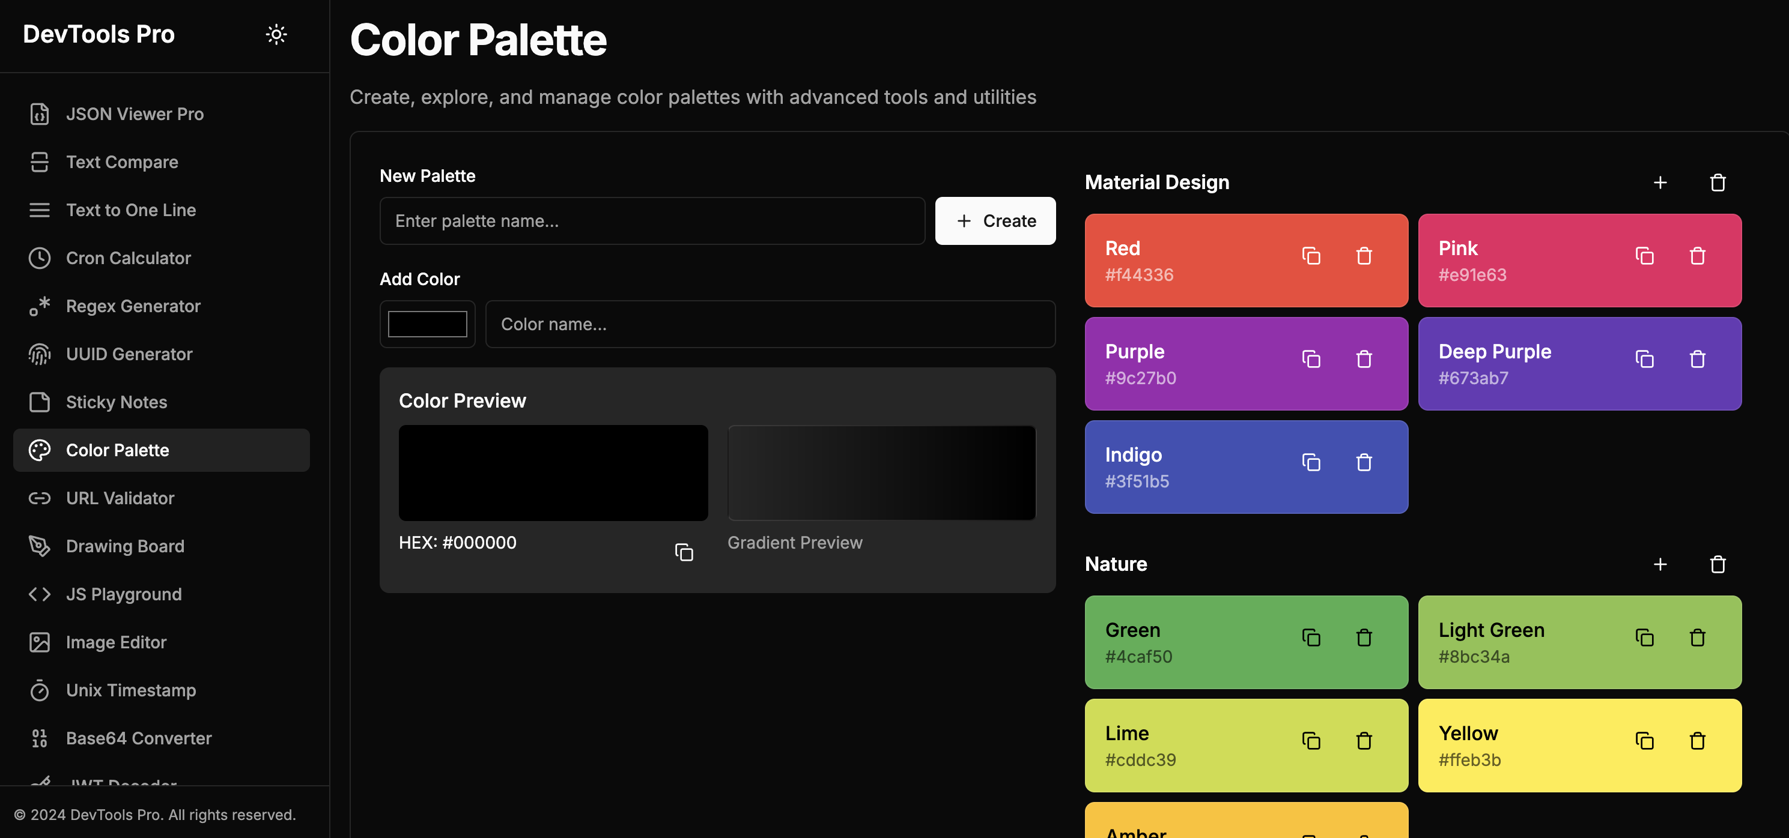Open the UUID Generator page

click(x=129, y=354)
